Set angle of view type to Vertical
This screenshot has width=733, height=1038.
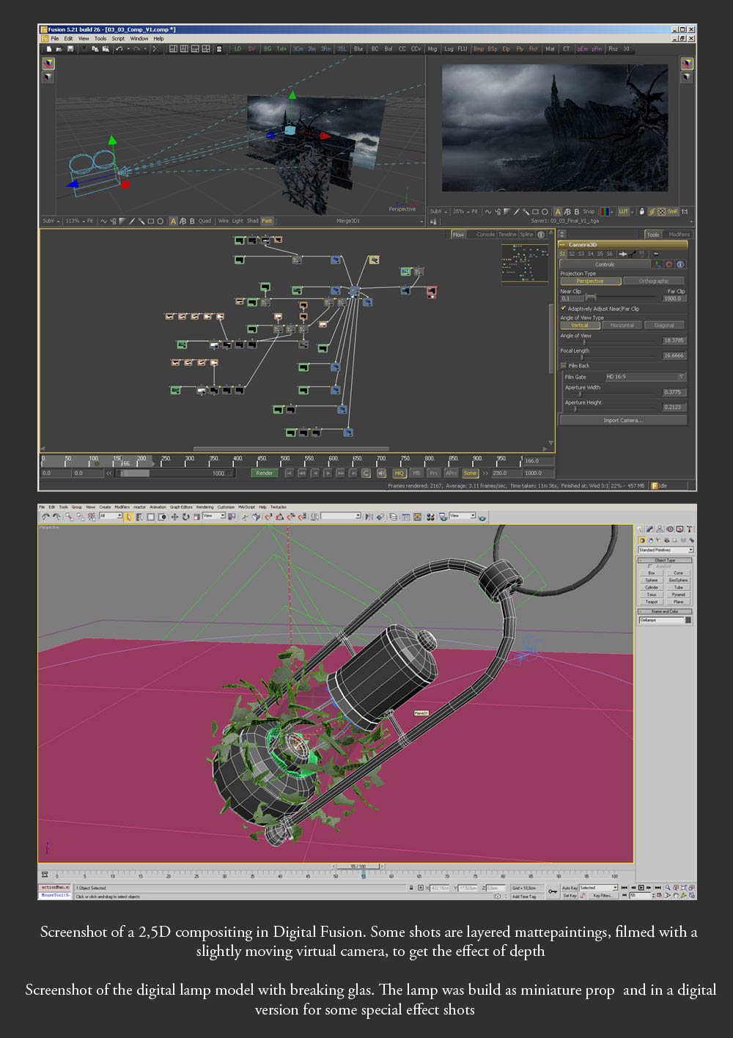[x=579, y=325]
